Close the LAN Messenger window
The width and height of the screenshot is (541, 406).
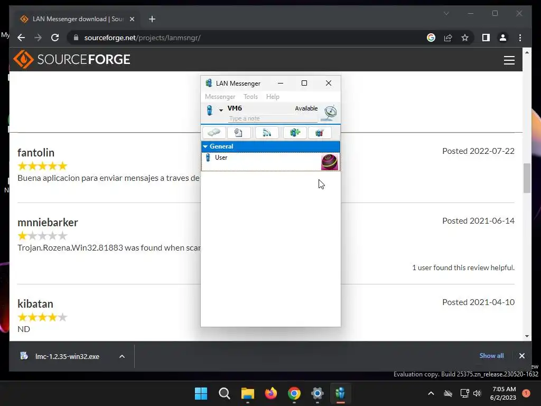click(329, 83)
